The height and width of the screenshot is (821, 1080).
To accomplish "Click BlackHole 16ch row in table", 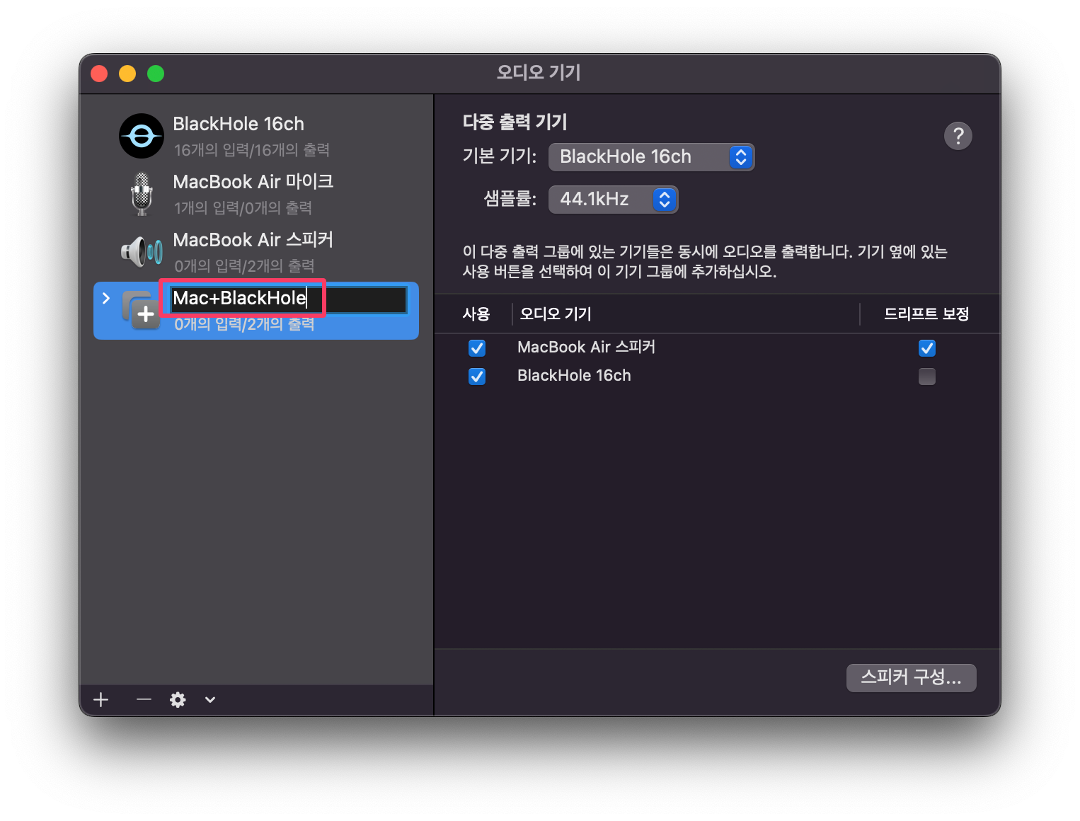I will (717, 376).
